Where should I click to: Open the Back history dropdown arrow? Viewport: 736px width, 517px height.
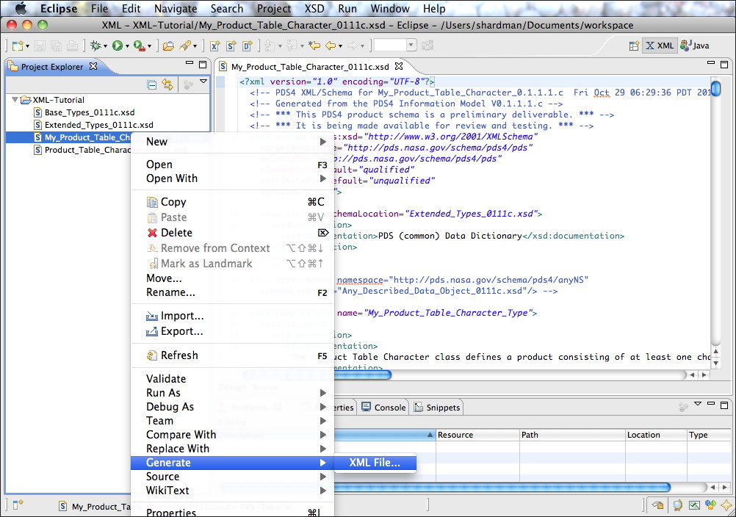(x=340, y=46)
